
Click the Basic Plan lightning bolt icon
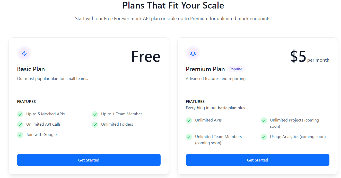click(24, 53)
